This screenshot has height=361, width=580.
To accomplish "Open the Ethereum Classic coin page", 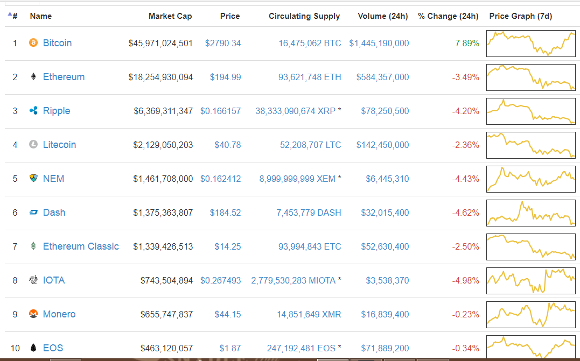I will click(x=81, y=246).
